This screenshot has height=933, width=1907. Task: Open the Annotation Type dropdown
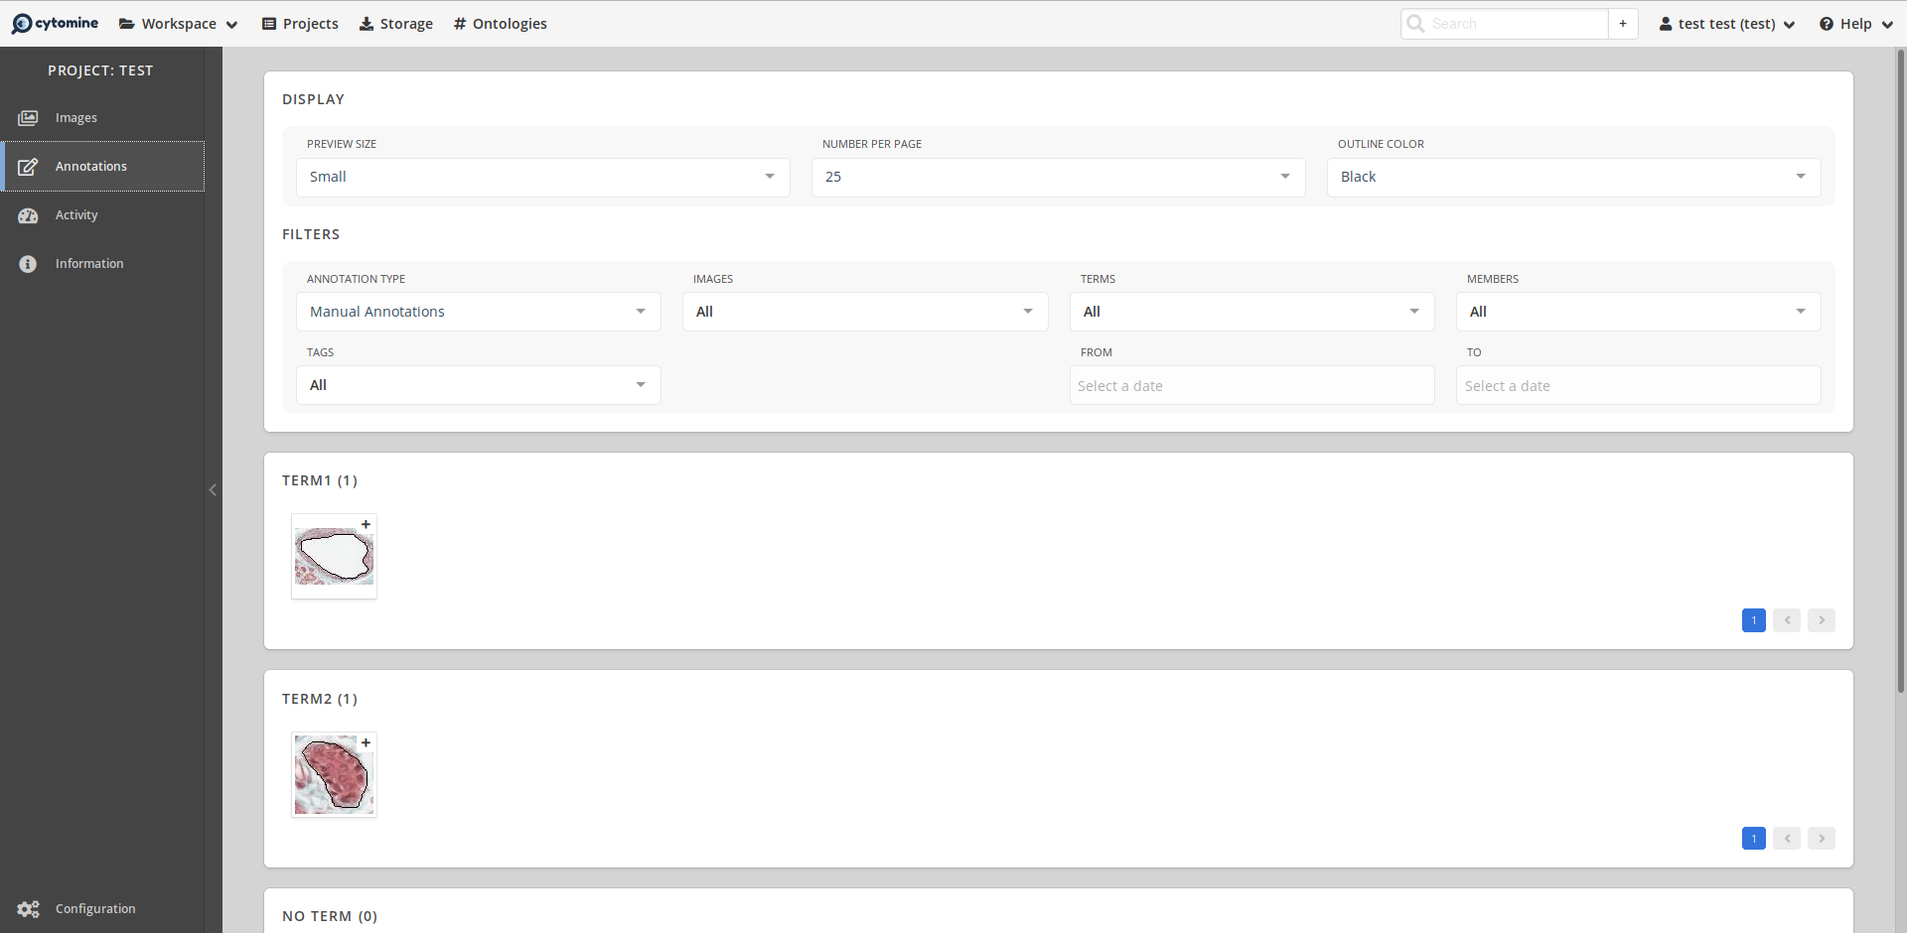pos(478,312)
